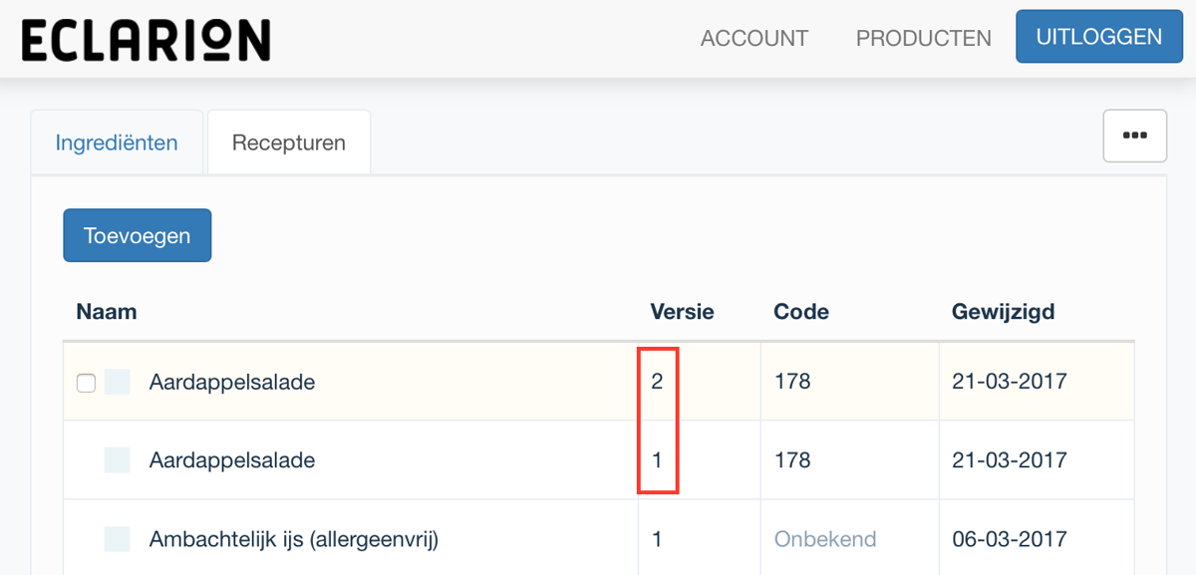Switch to the Ingrediënten tab

[x=117, y=143]
